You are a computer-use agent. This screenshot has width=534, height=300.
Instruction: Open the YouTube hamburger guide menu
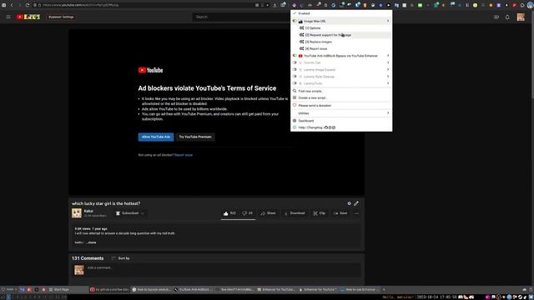pos(8,17)
